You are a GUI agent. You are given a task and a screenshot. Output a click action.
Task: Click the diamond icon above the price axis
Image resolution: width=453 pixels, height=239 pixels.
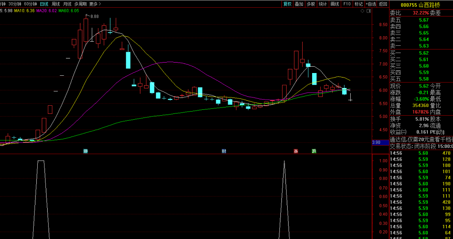pos(362,11)
